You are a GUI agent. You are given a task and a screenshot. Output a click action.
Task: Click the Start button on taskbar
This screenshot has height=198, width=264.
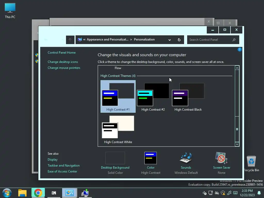7,193
